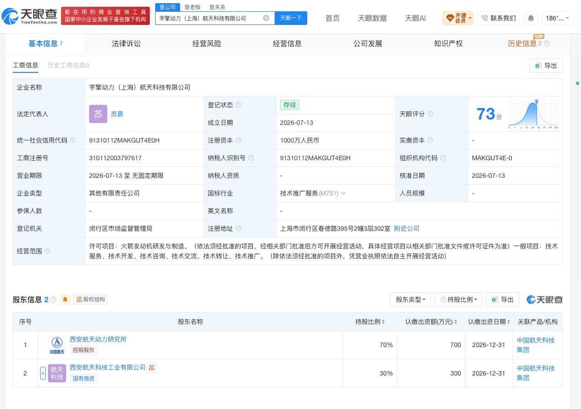
Task: Select 工商信息 sub-tab
Action: pos(25,65)
